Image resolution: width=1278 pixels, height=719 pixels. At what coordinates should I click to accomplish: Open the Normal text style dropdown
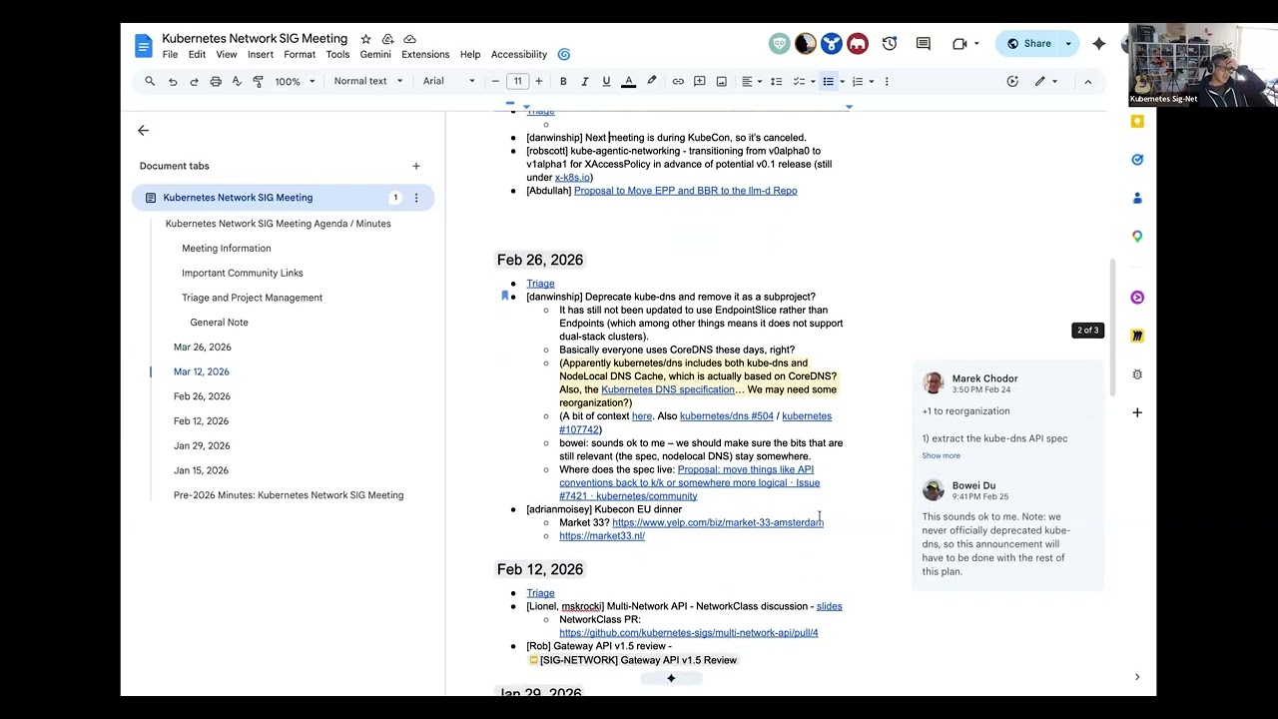[368, 81]
